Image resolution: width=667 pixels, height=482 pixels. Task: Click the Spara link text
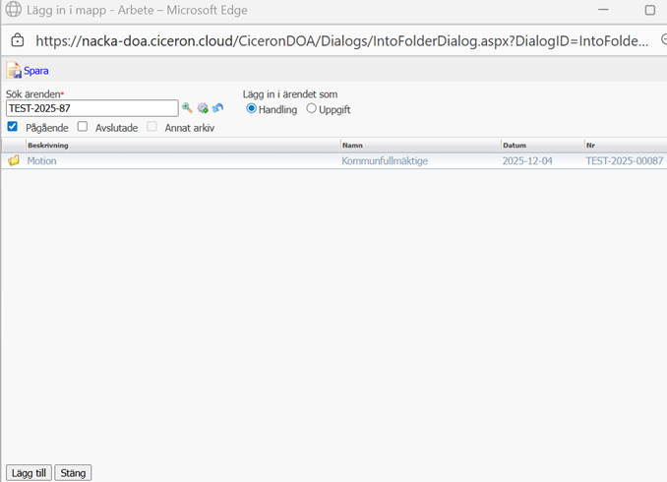click(x=36, y=71)
